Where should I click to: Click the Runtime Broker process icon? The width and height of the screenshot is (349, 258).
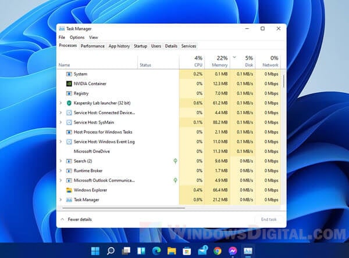point(69,171)
